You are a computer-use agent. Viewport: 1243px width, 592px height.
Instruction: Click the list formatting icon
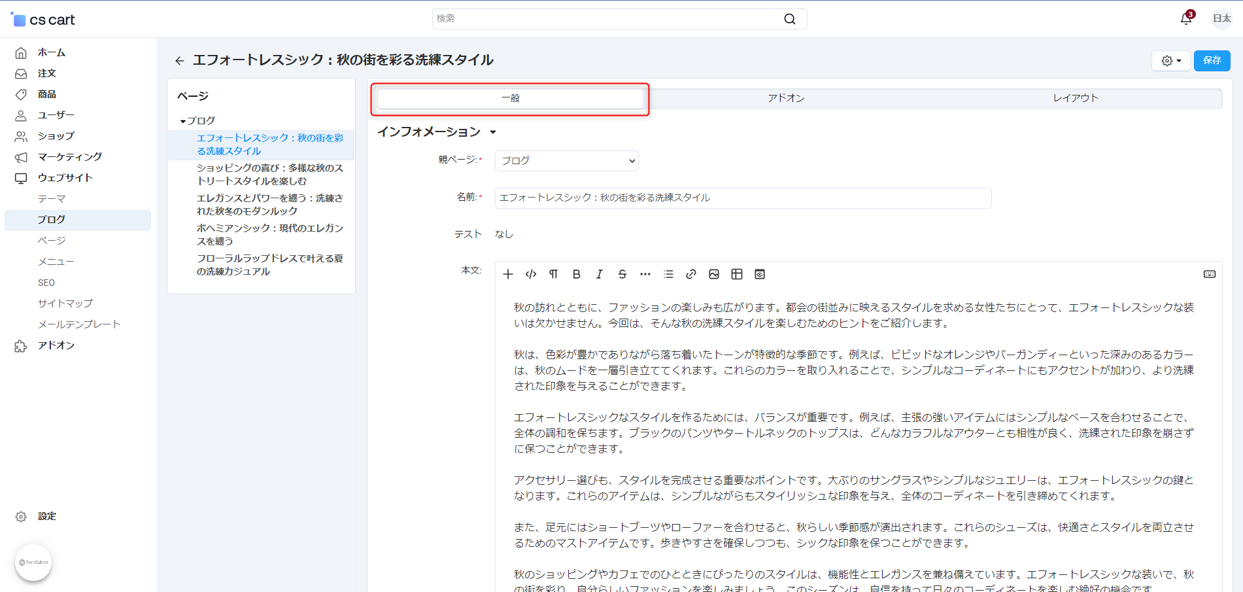click(x=668, y=274)
